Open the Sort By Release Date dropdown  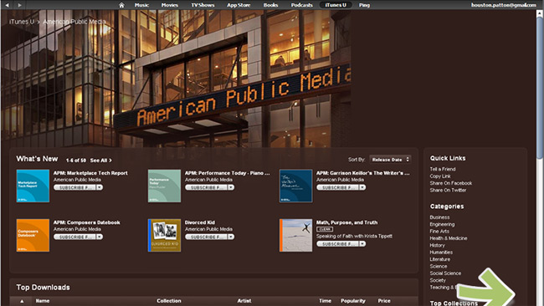point(390,160)
